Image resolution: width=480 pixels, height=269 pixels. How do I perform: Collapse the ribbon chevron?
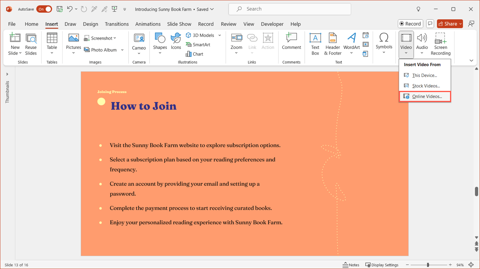tap(471, 60)
